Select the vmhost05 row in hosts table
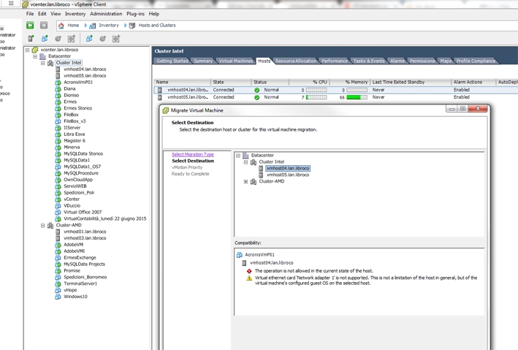 (x=335, y=97)
